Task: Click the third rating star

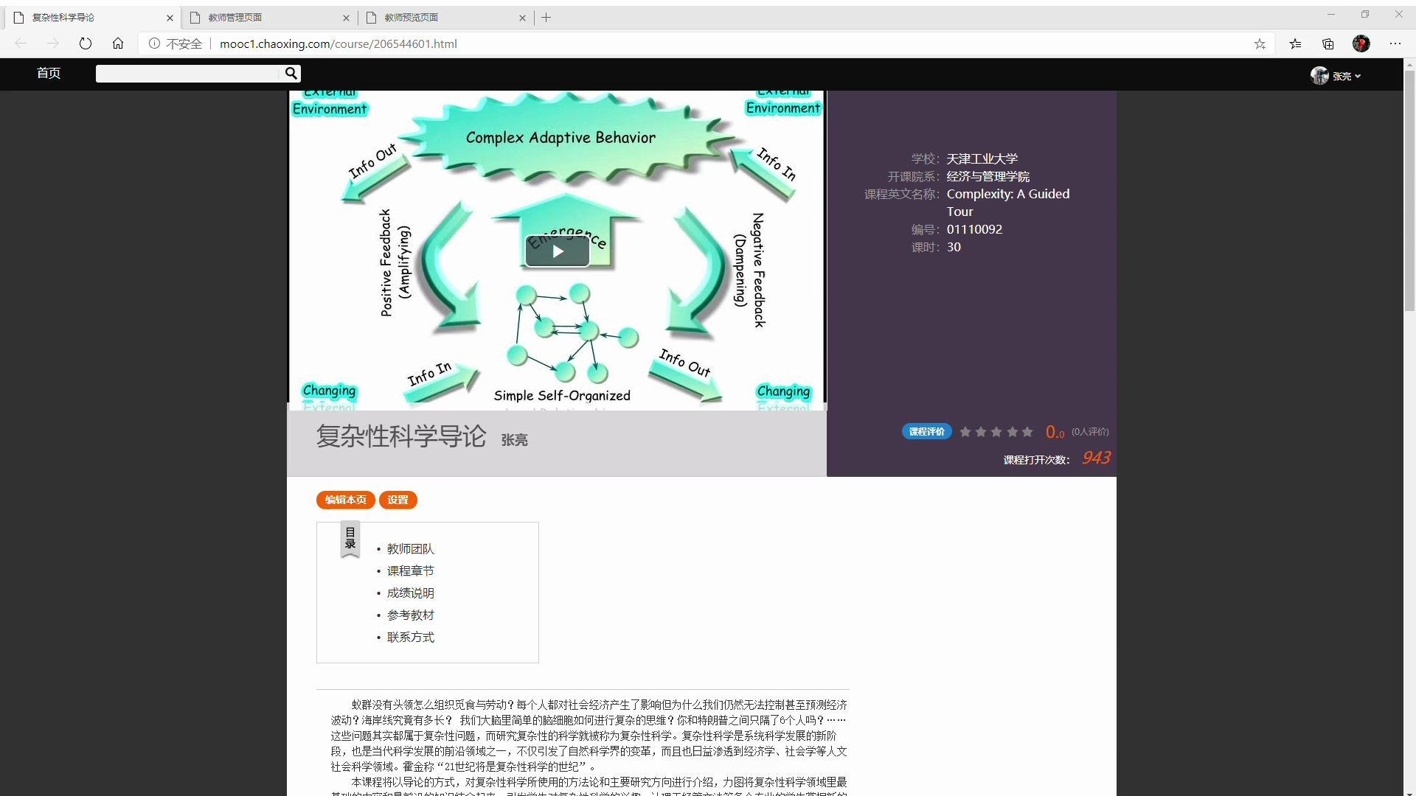Action: 996,432
